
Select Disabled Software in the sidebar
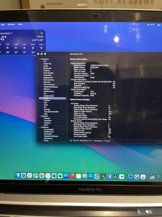[51, 136]
